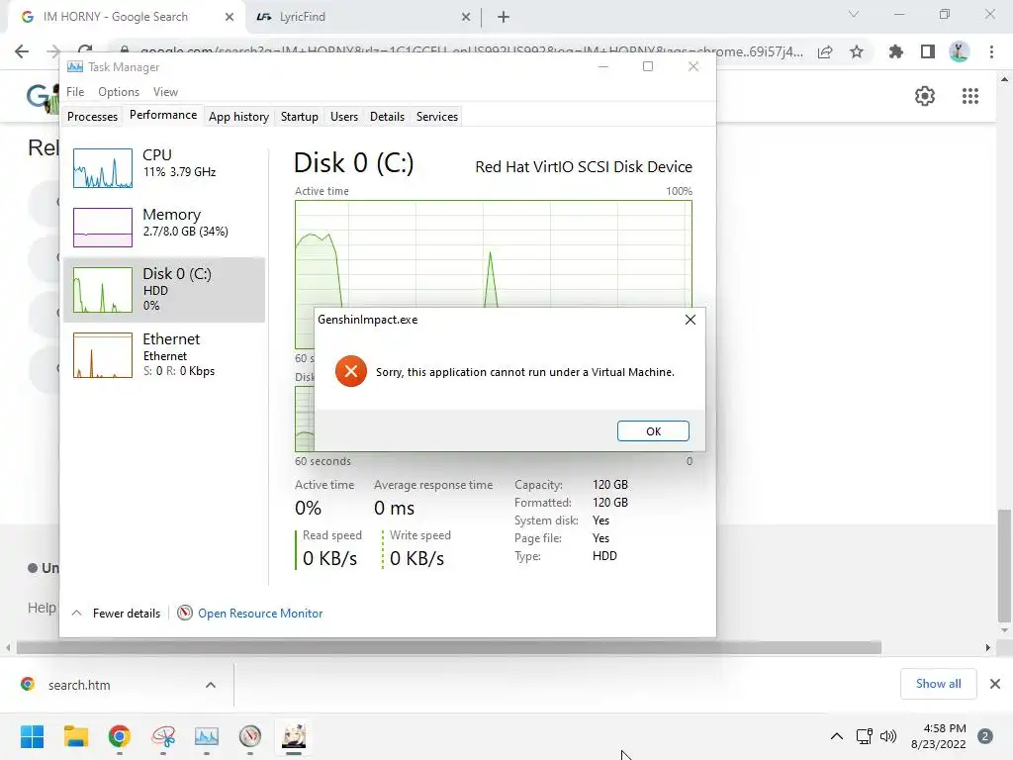Switch to the App history tab
Viewport: 1013px width, 760px height.
[x=238, y=117]
